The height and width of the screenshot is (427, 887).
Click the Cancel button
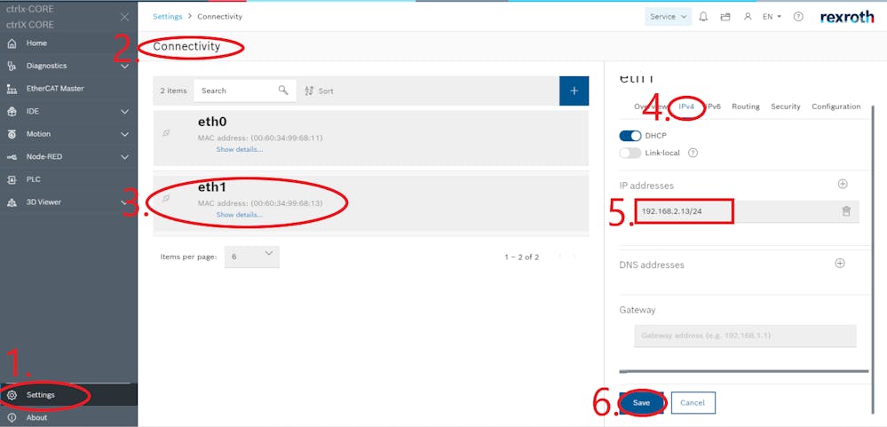tap(693, 403)
